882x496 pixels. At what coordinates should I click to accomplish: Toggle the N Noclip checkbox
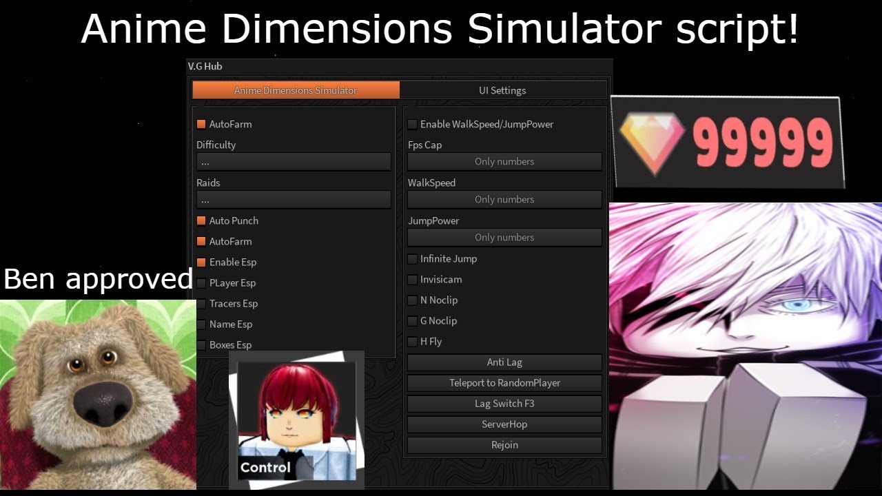coord(412,300)
